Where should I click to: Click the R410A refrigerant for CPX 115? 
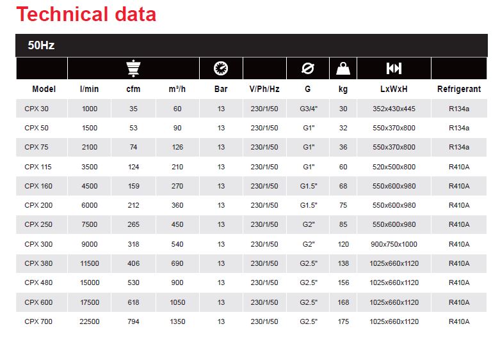[459, 167]
